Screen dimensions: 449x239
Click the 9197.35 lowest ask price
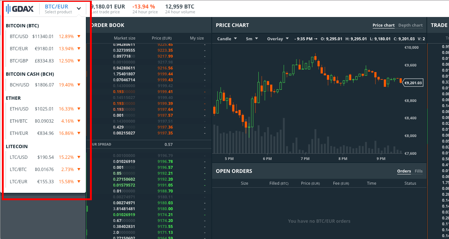pyautogui.click(x=165, y=133)
